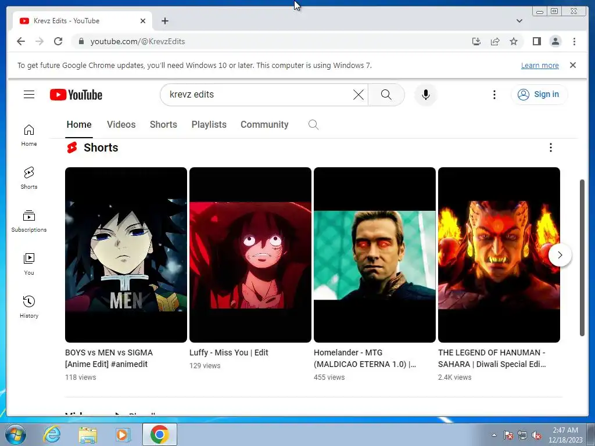Open Windows Media Player from taskbar
This screenshot has height=446, width=595.
(x=123, y=434)
